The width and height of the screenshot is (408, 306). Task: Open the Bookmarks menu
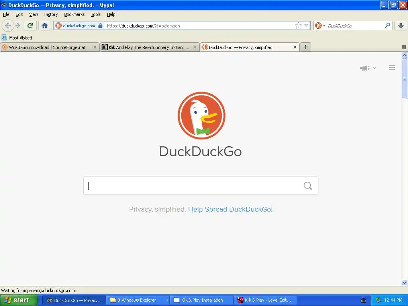pyautogui.click(x=75, y=14)
